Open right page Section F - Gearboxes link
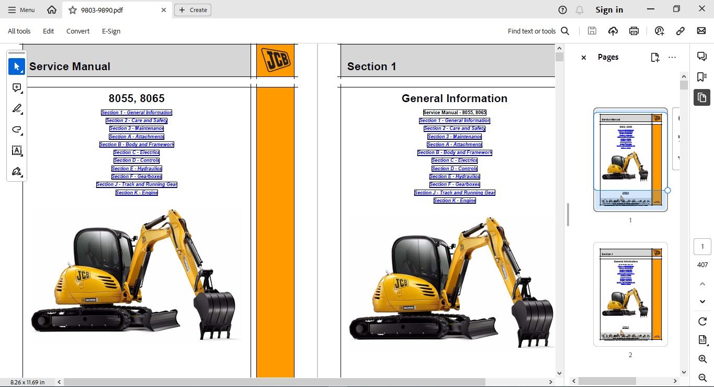Screen dimensions: 714x387 [455, 184]
